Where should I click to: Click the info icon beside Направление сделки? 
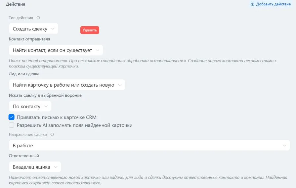(x=52, y=134)
